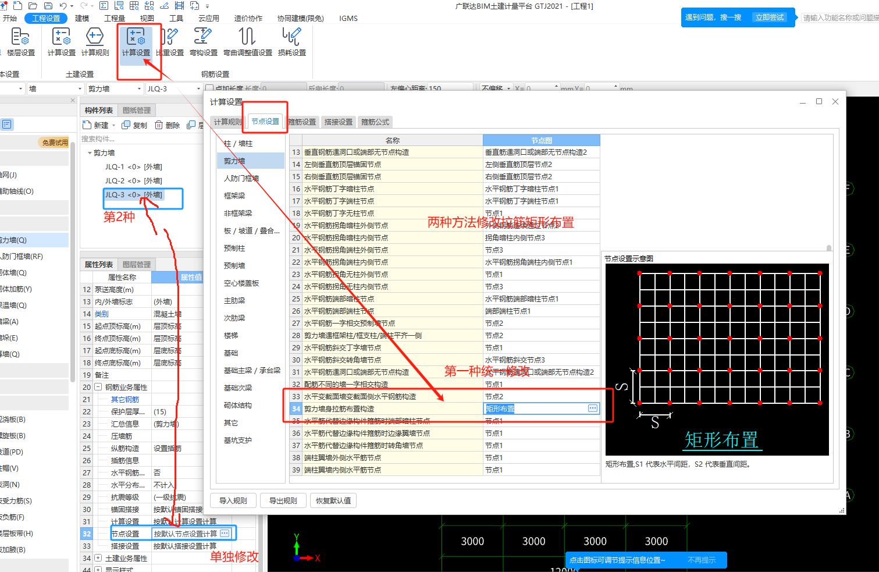
Task: Click 导入规则 button
Action: [x=233, y=500]
